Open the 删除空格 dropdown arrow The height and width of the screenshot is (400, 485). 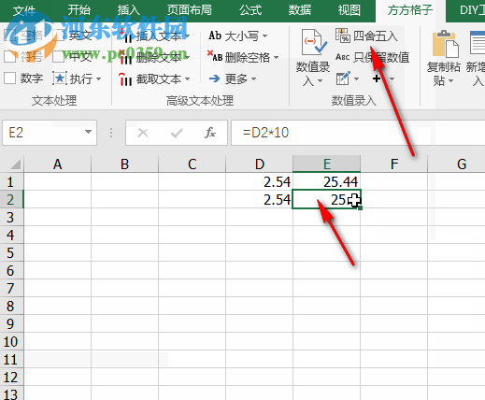coord(276,58)
